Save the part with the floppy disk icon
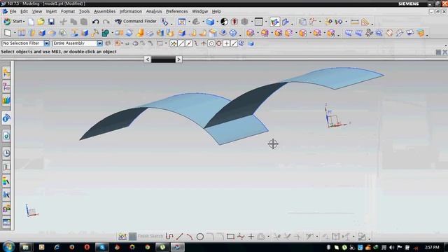448x252 pixels. point(51,22)
